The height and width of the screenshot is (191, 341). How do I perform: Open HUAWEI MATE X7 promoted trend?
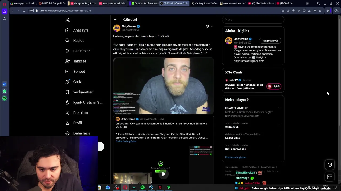pyautogui.click(x=236, y=108)
